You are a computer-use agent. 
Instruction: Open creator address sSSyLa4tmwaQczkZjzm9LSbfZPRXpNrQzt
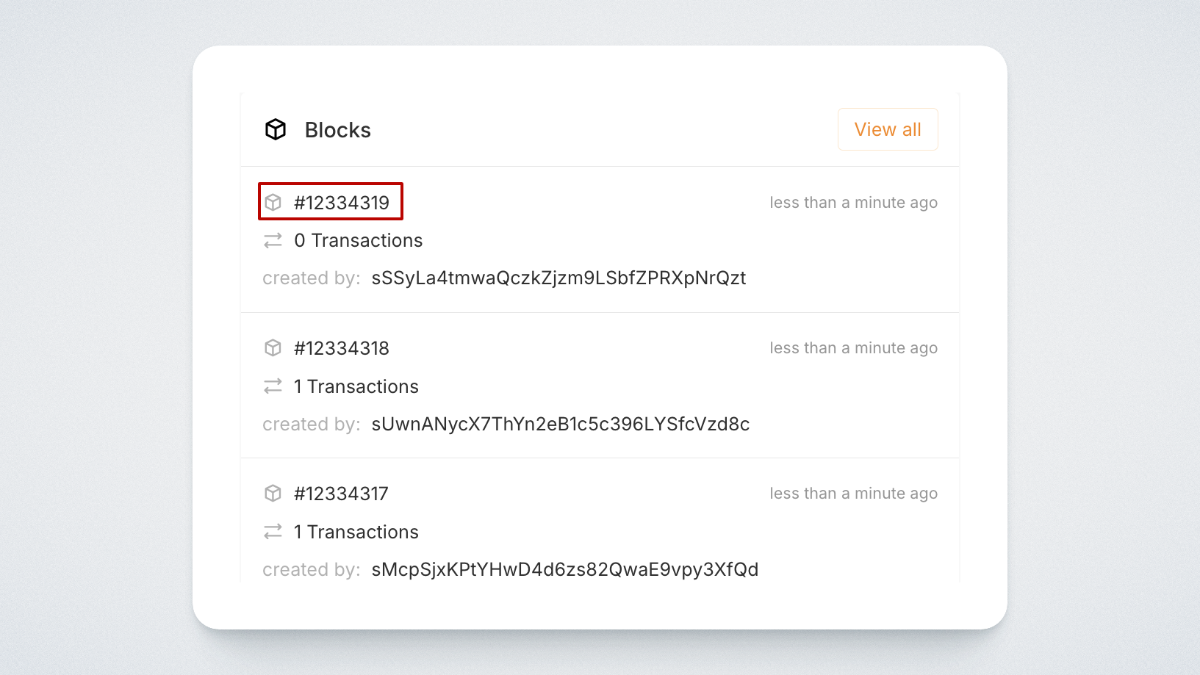point(558,278)
